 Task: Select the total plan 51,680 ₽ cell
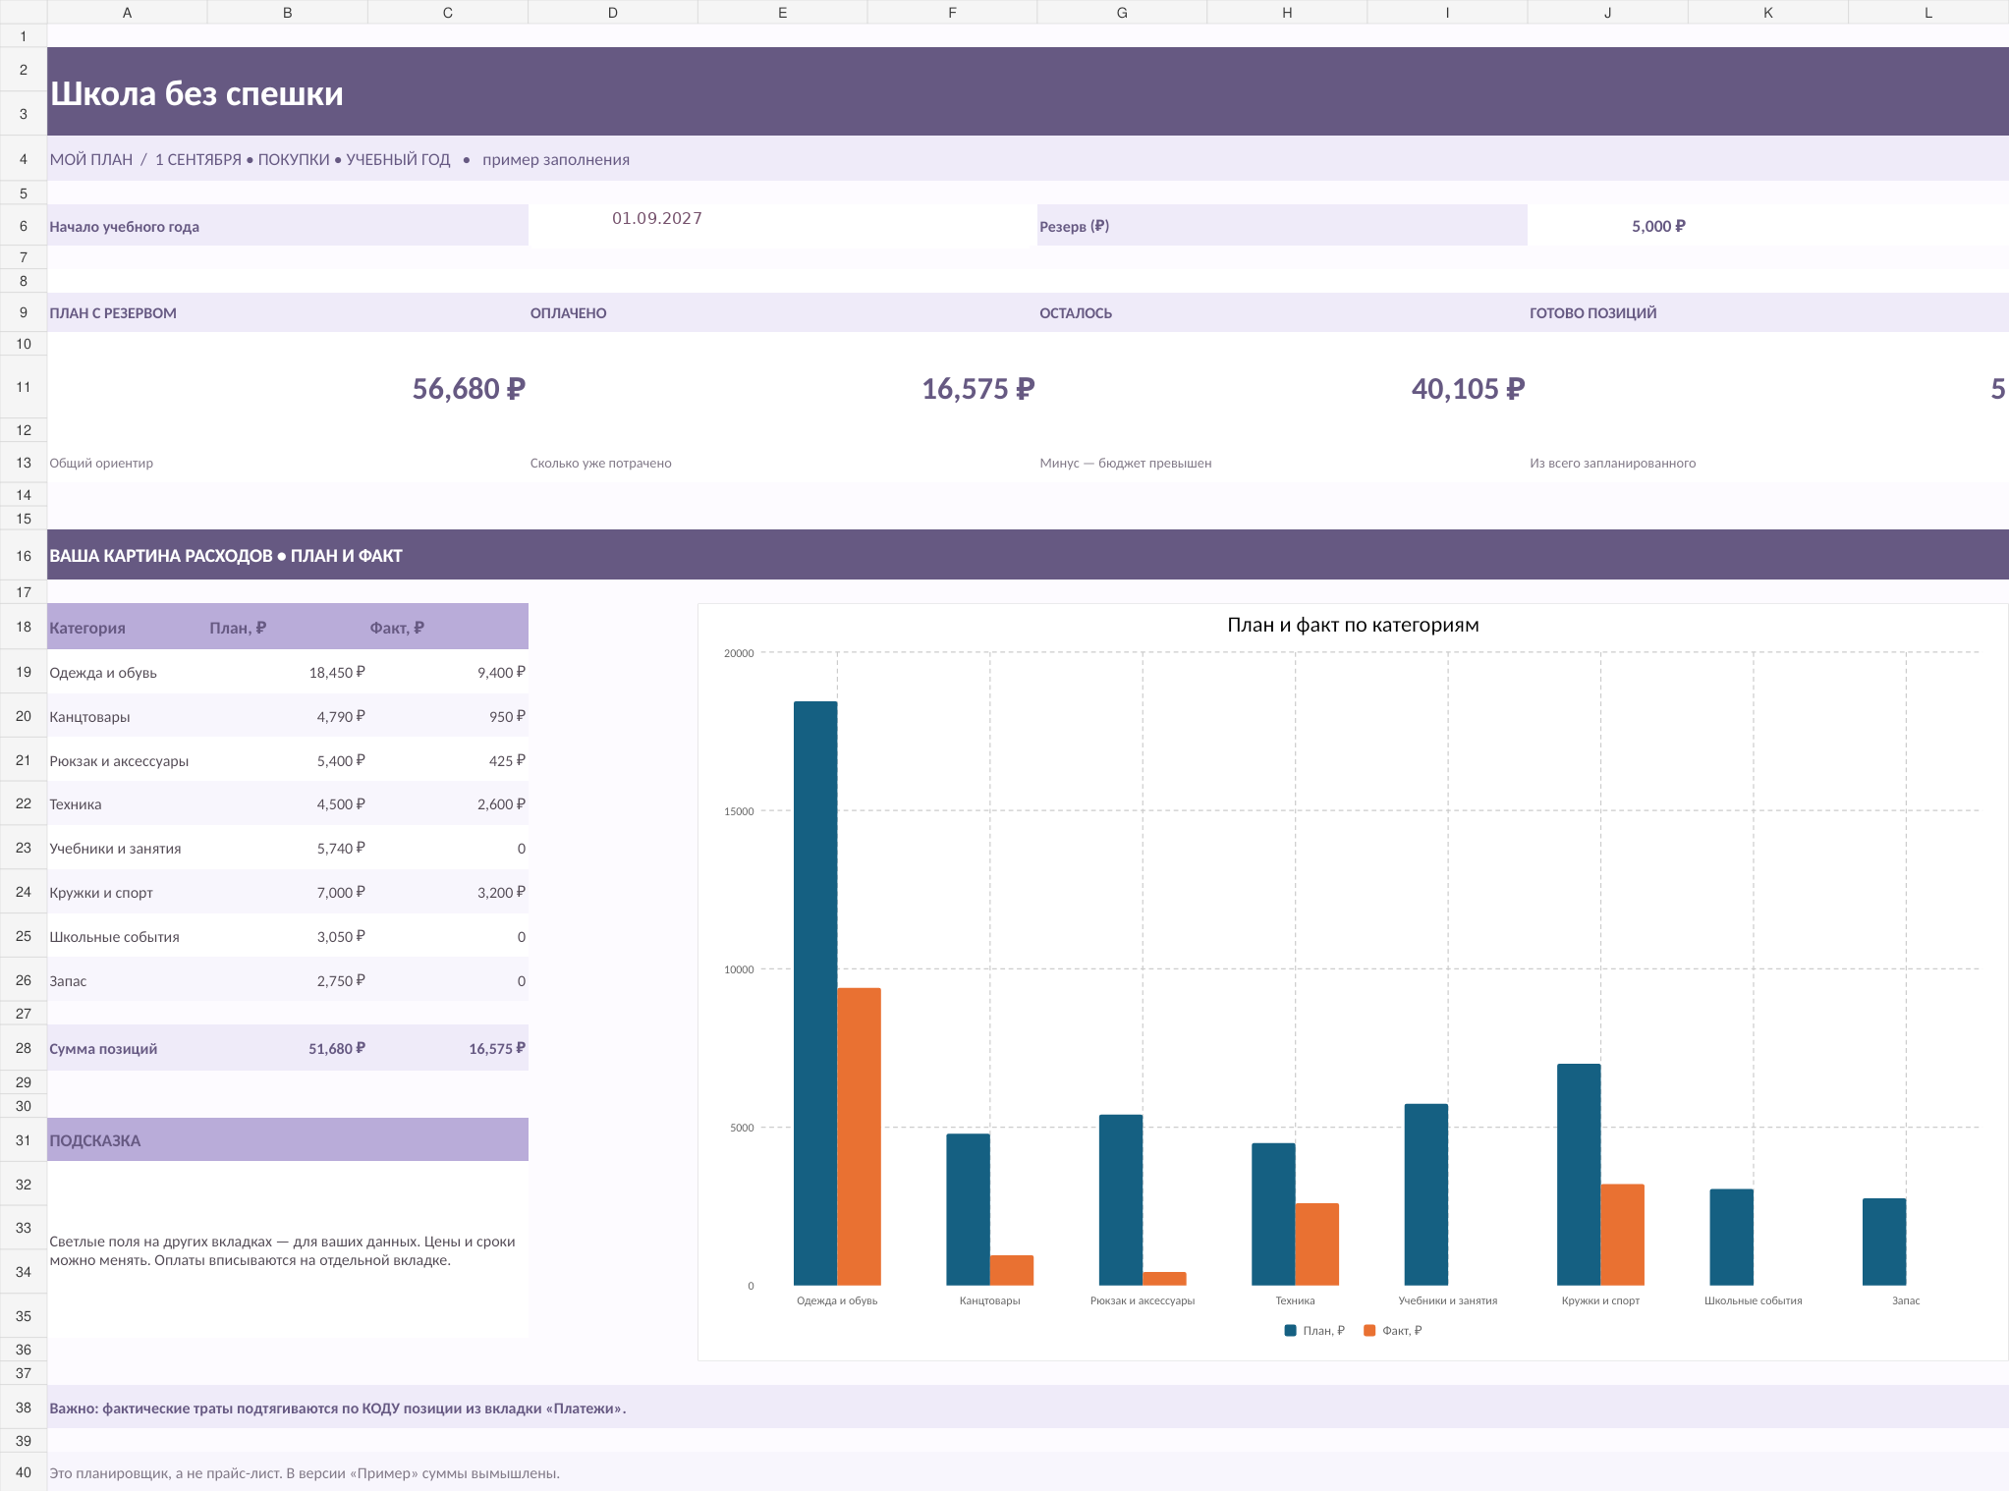coord(287,1048)
